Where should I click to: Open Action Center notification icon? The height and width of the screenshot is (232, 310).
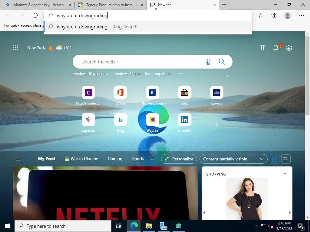(301, 226)
